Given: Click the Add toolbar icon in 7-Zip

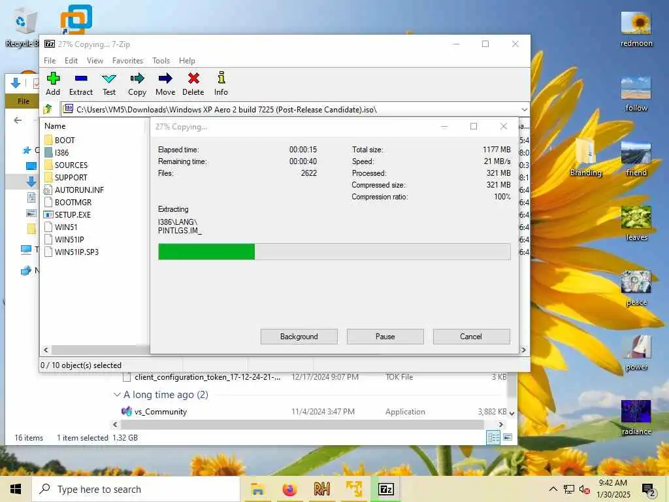Looking at the screenshot, I should 53,84.
